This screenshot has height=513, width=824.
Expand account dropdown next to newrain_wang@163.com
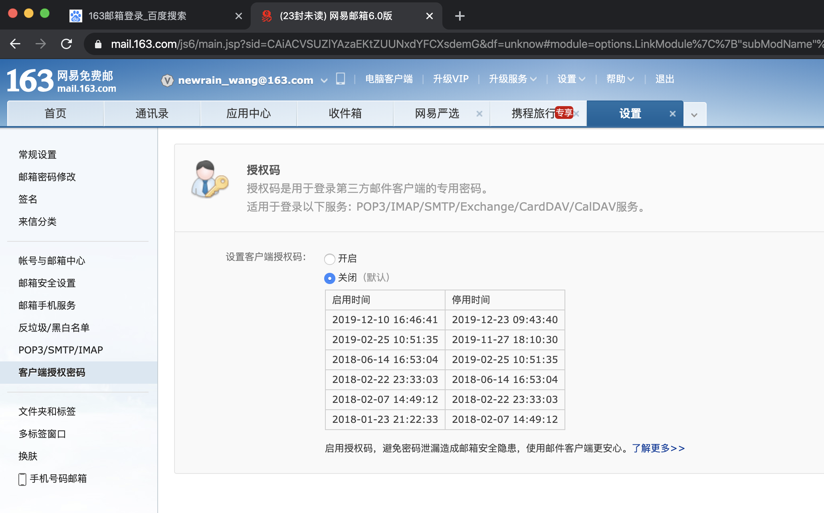324,80
